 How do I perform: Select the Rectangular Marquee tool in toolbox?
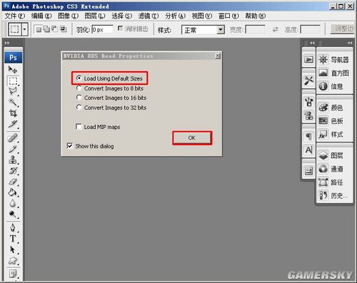coord(13,81)
